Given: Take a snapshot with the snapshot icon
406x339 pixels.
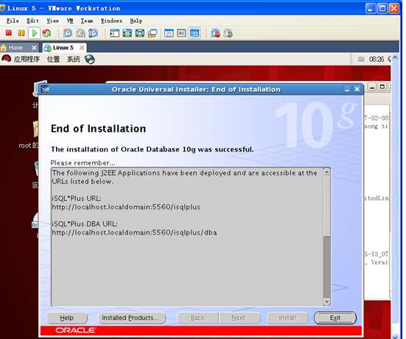Looking at the screenshot, I should pyautogui.click(x=68, y=33).
